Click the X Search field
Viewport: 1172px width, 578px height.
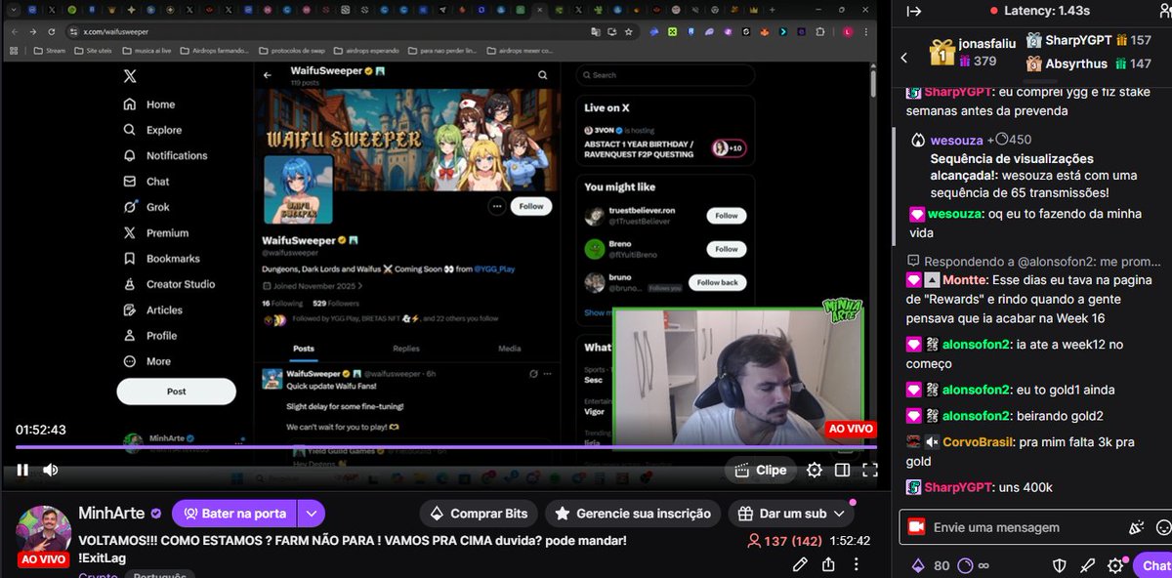(x=664, y=74)
